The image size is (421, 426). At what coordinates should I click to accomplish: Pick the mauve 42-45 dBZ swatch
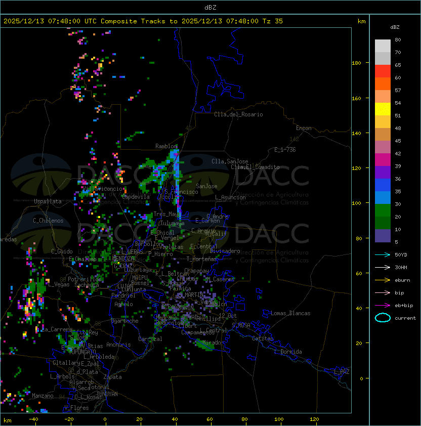(383, 147)
